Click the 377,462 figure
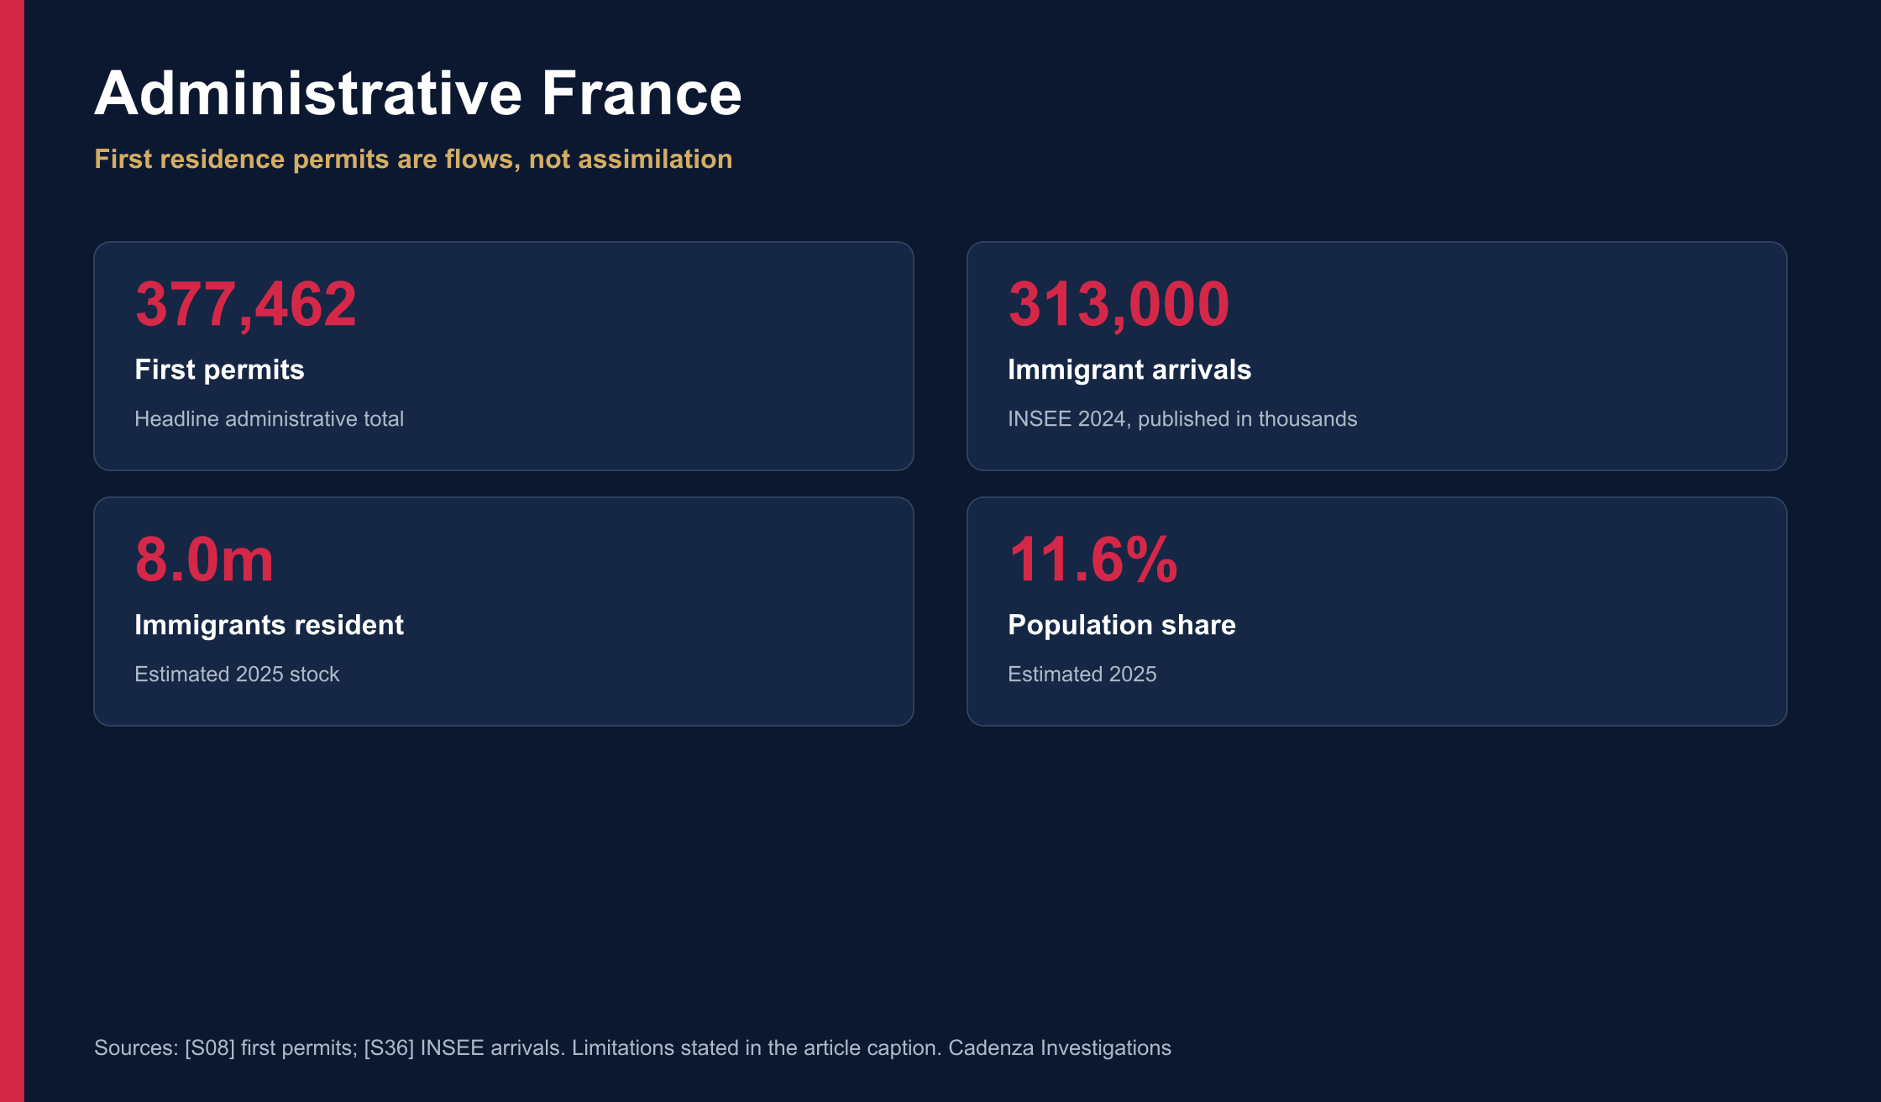This screenshot has height=1102, width=1881. pyautogui.click(x=246, y=304)
